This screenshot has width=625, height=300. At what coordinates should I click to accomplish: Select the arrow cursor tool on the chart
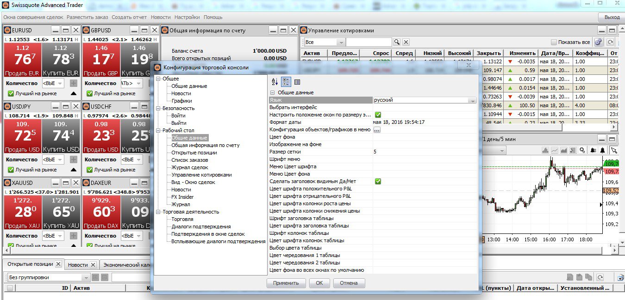(x=614, y=150)
